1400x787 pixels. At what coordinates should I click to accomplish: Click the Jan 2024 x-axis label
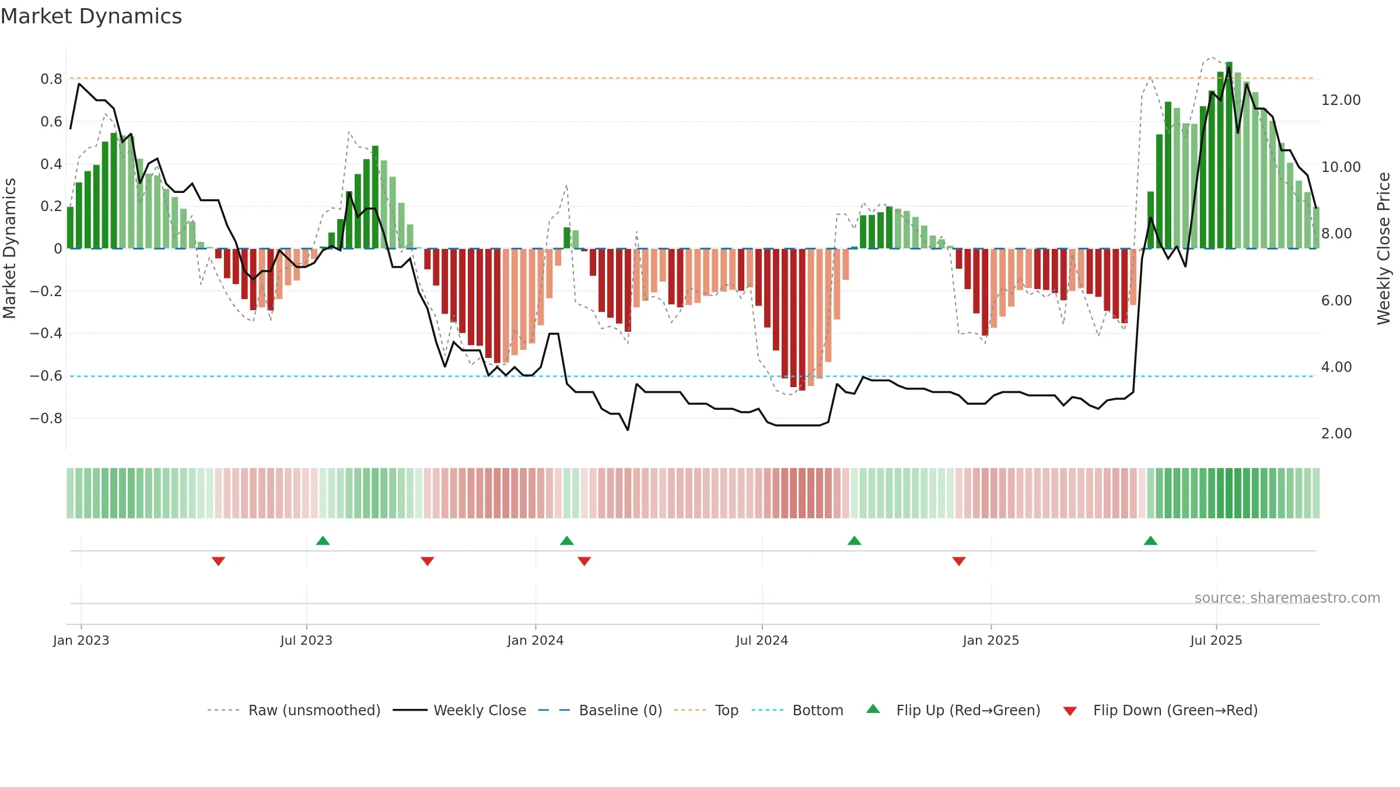click(535, 640)
